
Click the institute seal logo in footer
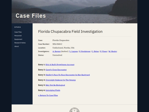(x=74, y=110)
